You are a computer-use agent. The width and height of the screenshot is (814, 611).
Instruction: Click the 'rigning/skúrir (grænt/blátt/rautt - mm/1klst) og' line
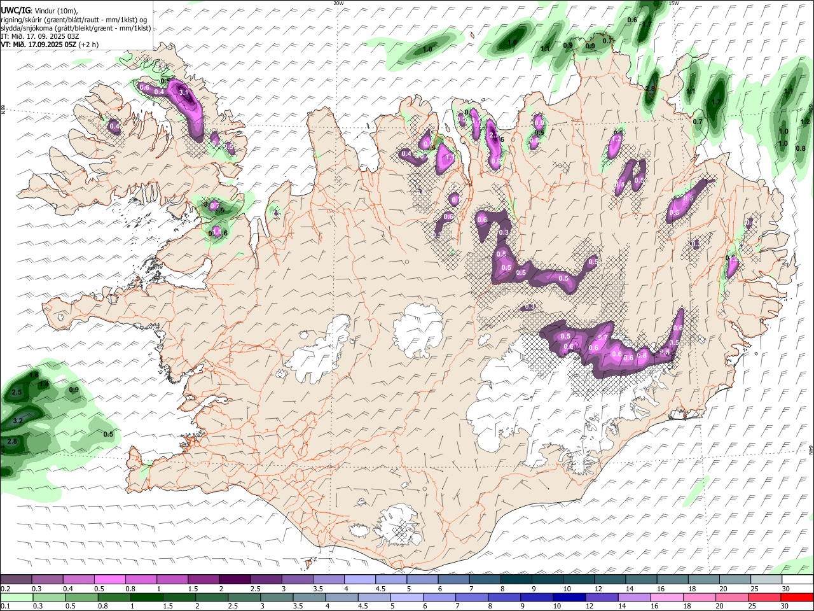(74, 20)
